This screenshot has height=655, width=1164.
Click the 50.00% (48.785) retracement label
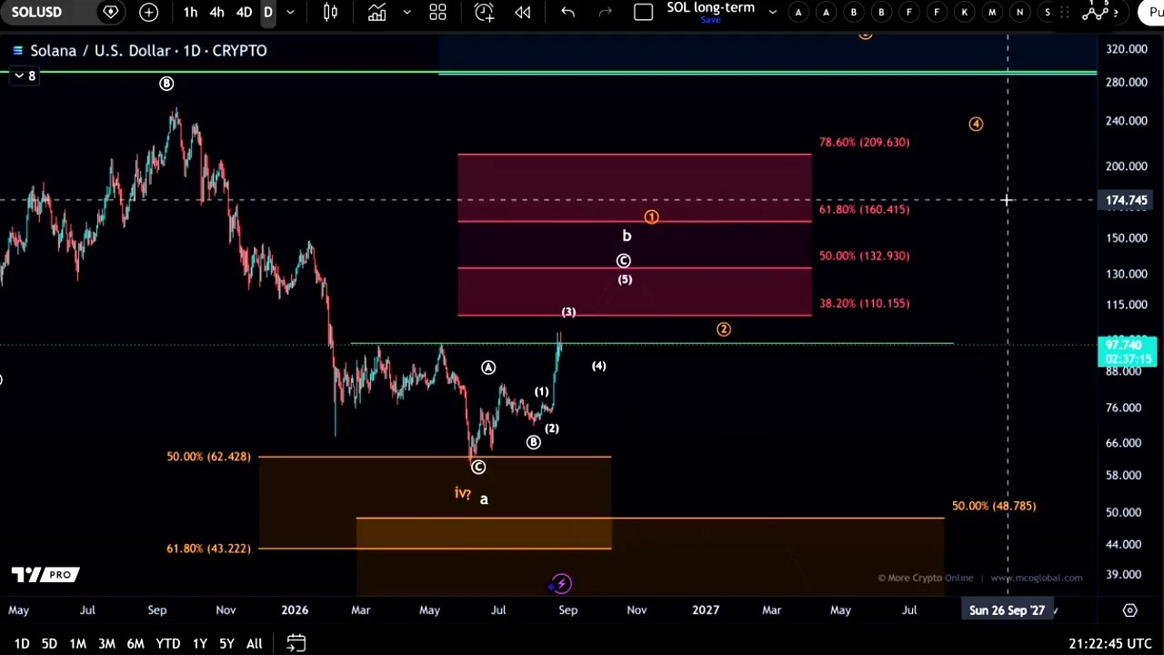tap(994, 506)
